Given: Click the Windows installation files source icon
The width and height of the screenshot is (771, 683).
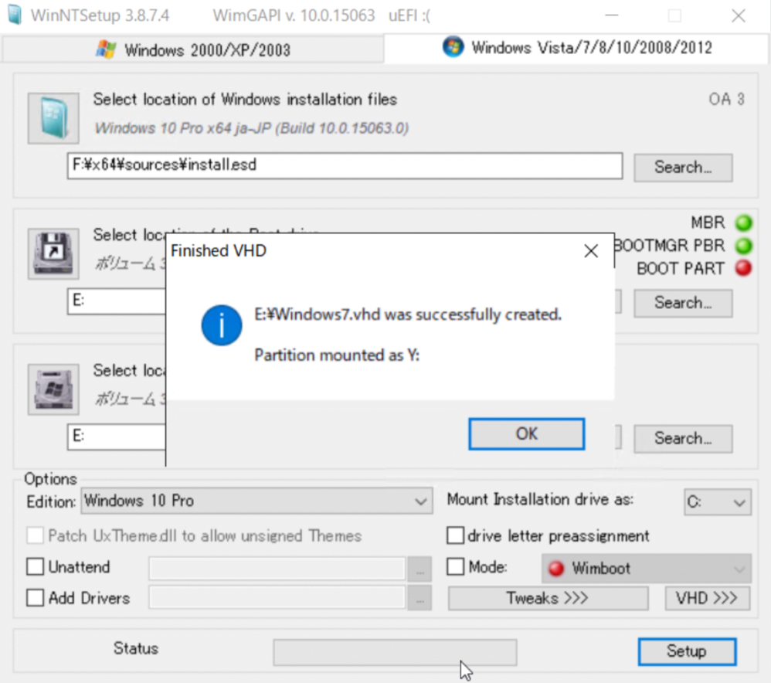Looking at the screenshot, I should coord(53,118).
